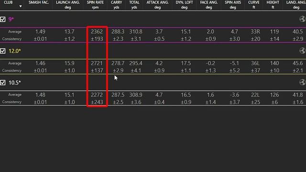This screenshot has height=172, width=306.
Task: Click launch angle value 15.9
Action: [69, 63]
